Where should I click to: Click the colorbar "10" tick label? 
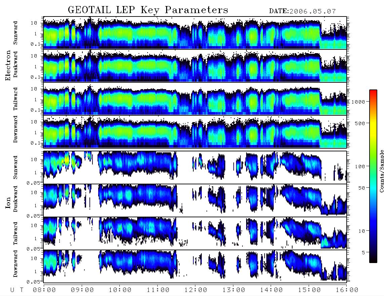tap(362, 231)
